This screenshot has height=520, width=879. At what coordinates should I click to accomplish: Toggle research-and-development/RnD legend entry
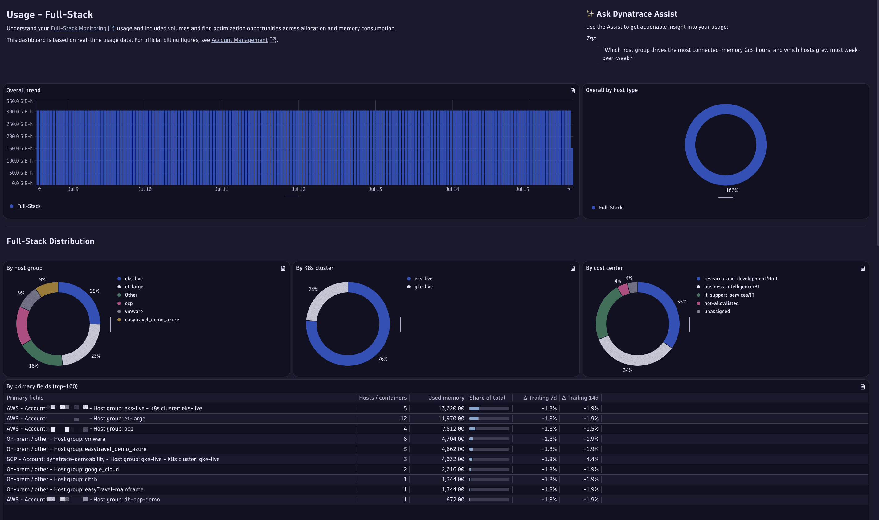(737, 279)
